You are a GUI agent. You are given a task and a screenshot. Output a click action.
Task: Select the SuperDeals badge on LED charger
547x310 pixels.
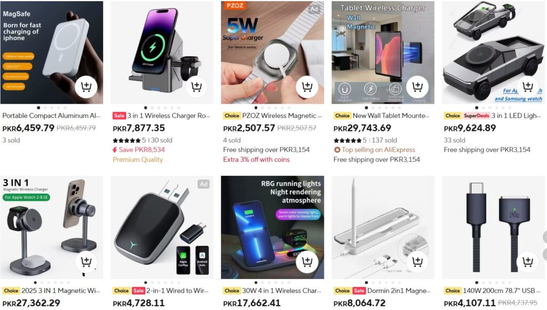(x=476, y=115)
